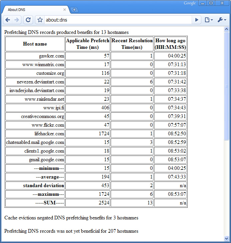The height and width of the screenshot is (243, 231).
Task: Click gmail.google.com host name
Action: click(x=35, y=160)
